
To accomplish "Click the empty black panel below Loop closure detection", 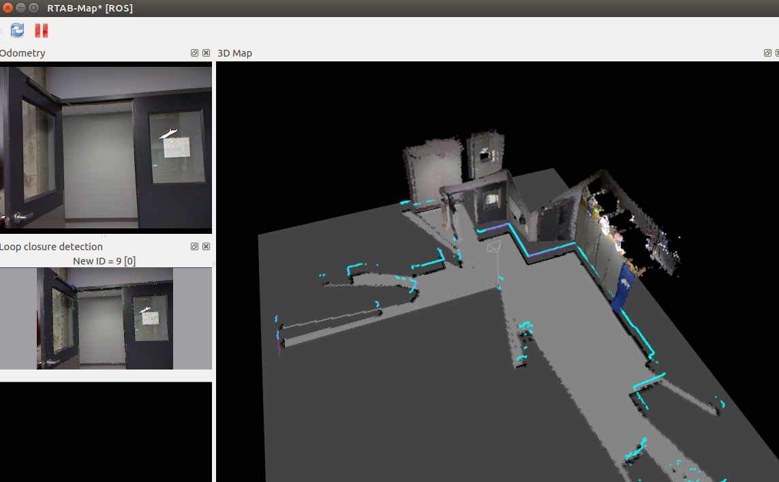I will [x=106, y=430].
